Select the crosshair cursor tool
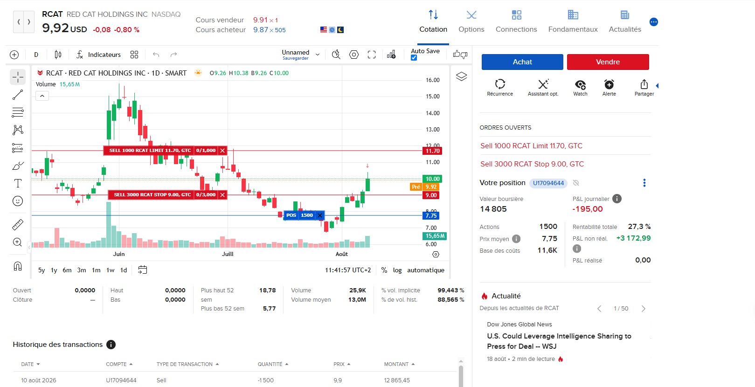The image size is (755, 387). tap(18, 77)
